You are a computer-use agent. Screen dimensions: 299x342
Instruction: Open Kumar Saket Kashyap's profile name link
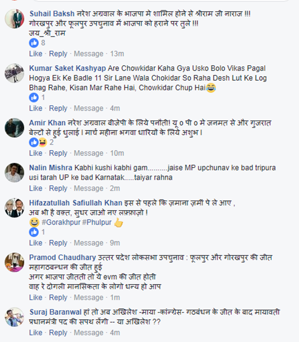pyautogui.click(x=68, y=68)
